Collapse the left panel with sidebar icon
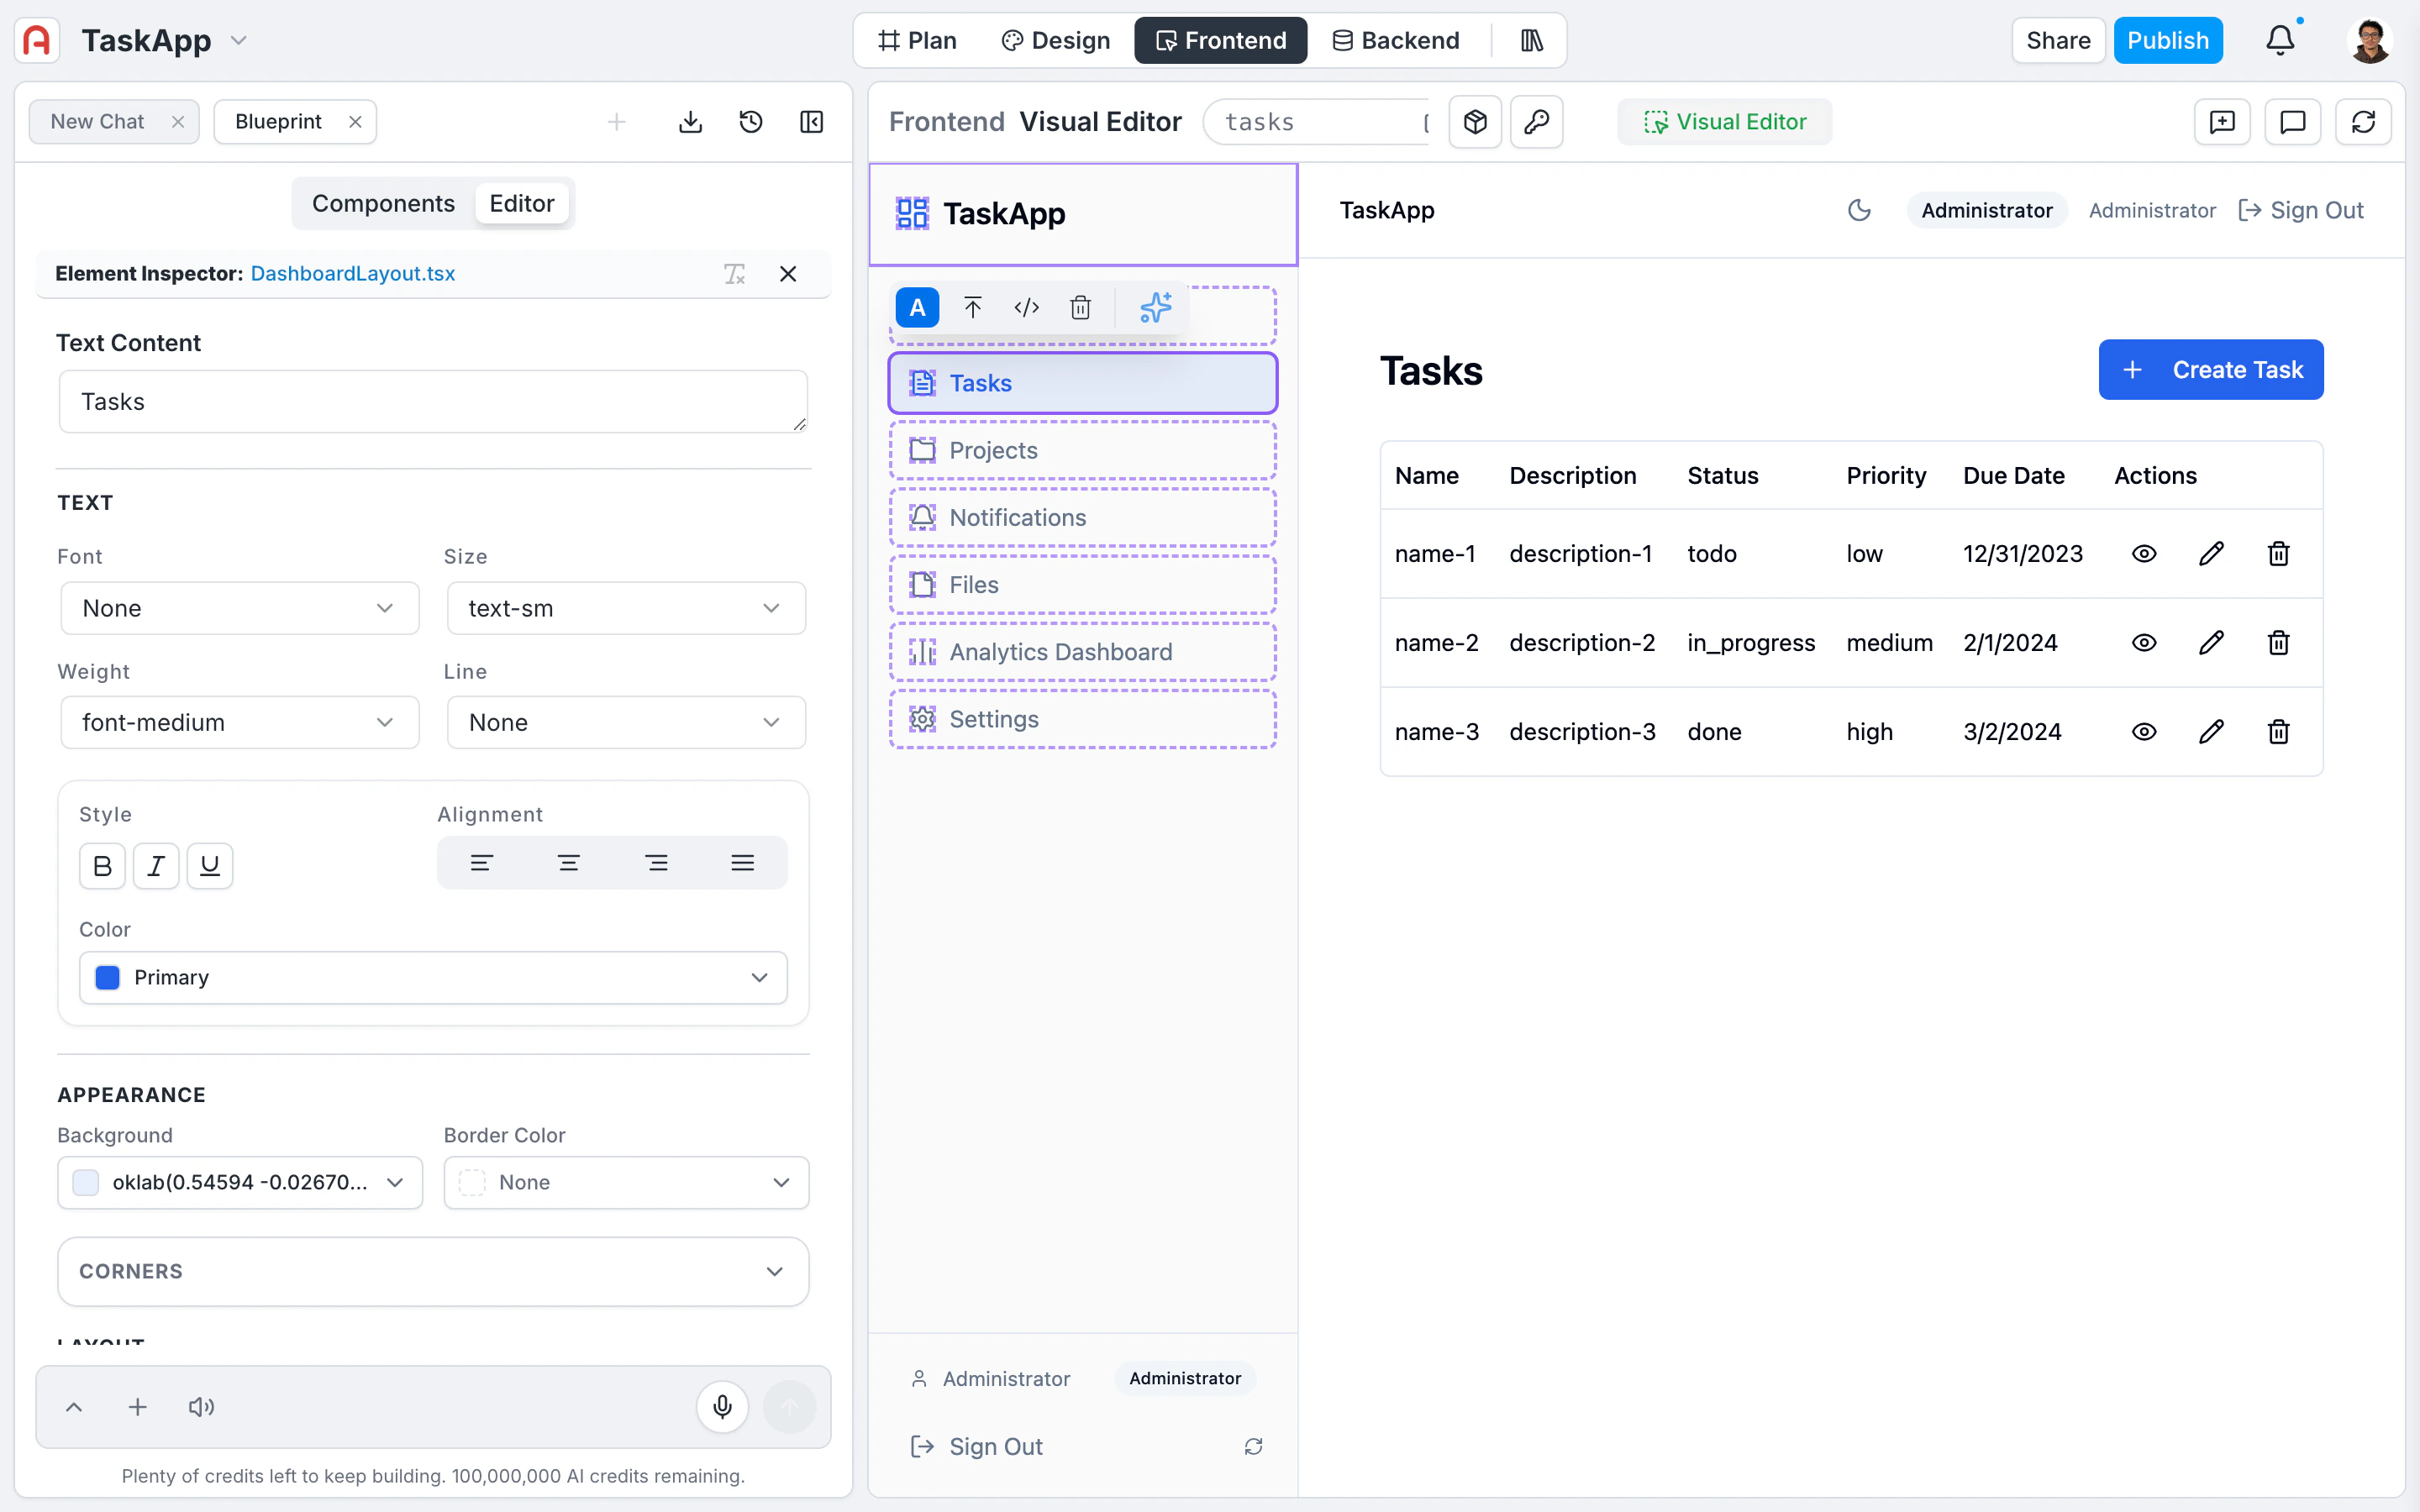The width and height of the screenshot is (2420, 1512). click(812, 122)
